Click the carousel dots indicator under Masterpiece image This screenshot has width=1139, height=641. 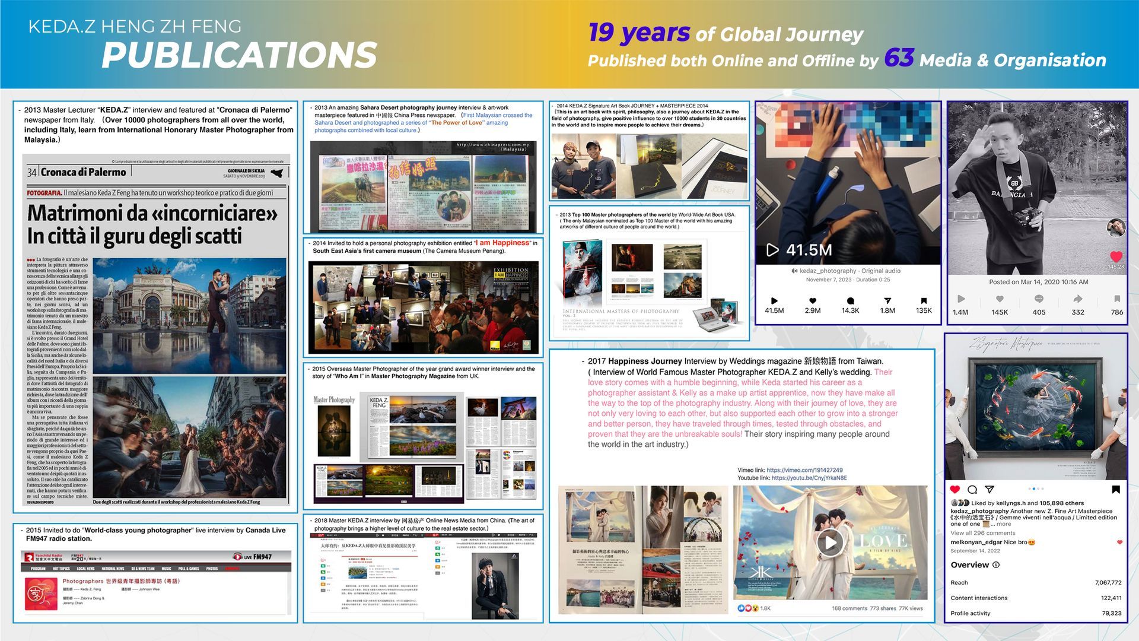[1035, 489]
